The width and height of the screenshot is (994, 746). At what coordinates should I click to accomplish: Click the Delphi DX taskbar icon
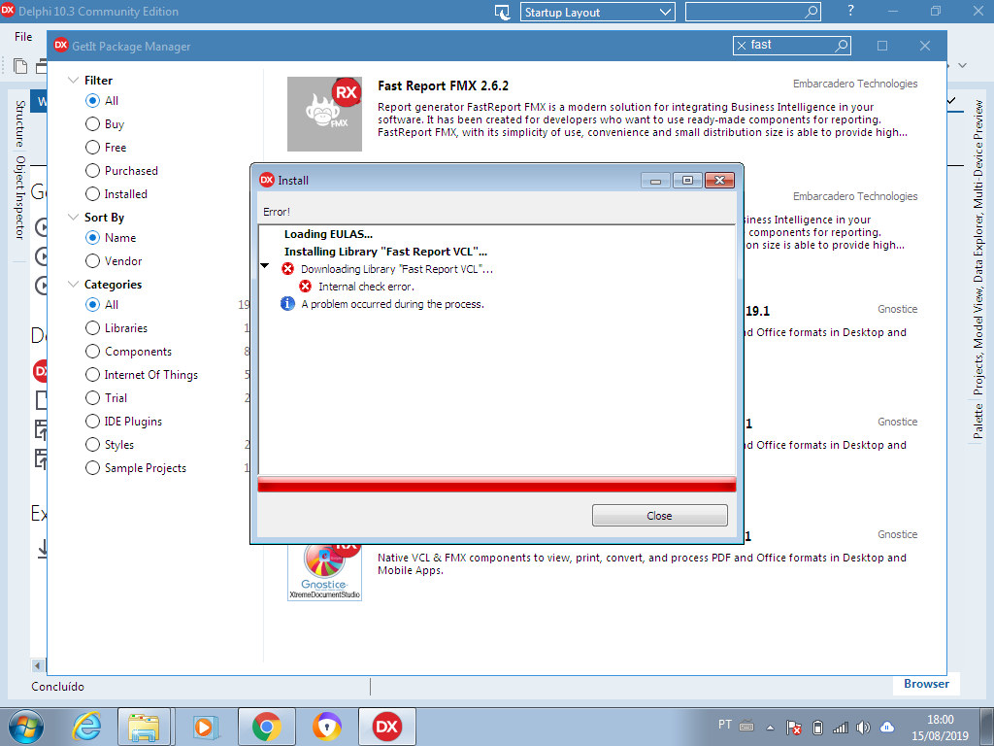click(x=386, y=727)
